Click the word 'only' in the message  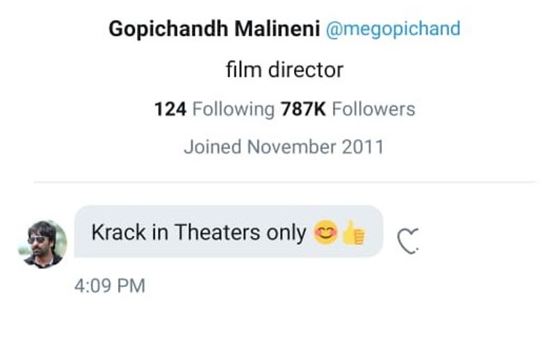pyautogui.click(x=286, y=233)
